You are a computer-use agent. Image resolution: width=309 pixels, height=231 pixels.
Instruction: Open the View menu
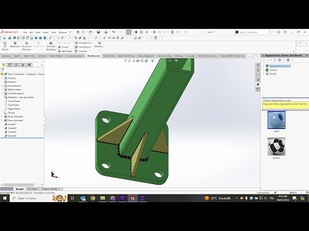click(38, 32)
